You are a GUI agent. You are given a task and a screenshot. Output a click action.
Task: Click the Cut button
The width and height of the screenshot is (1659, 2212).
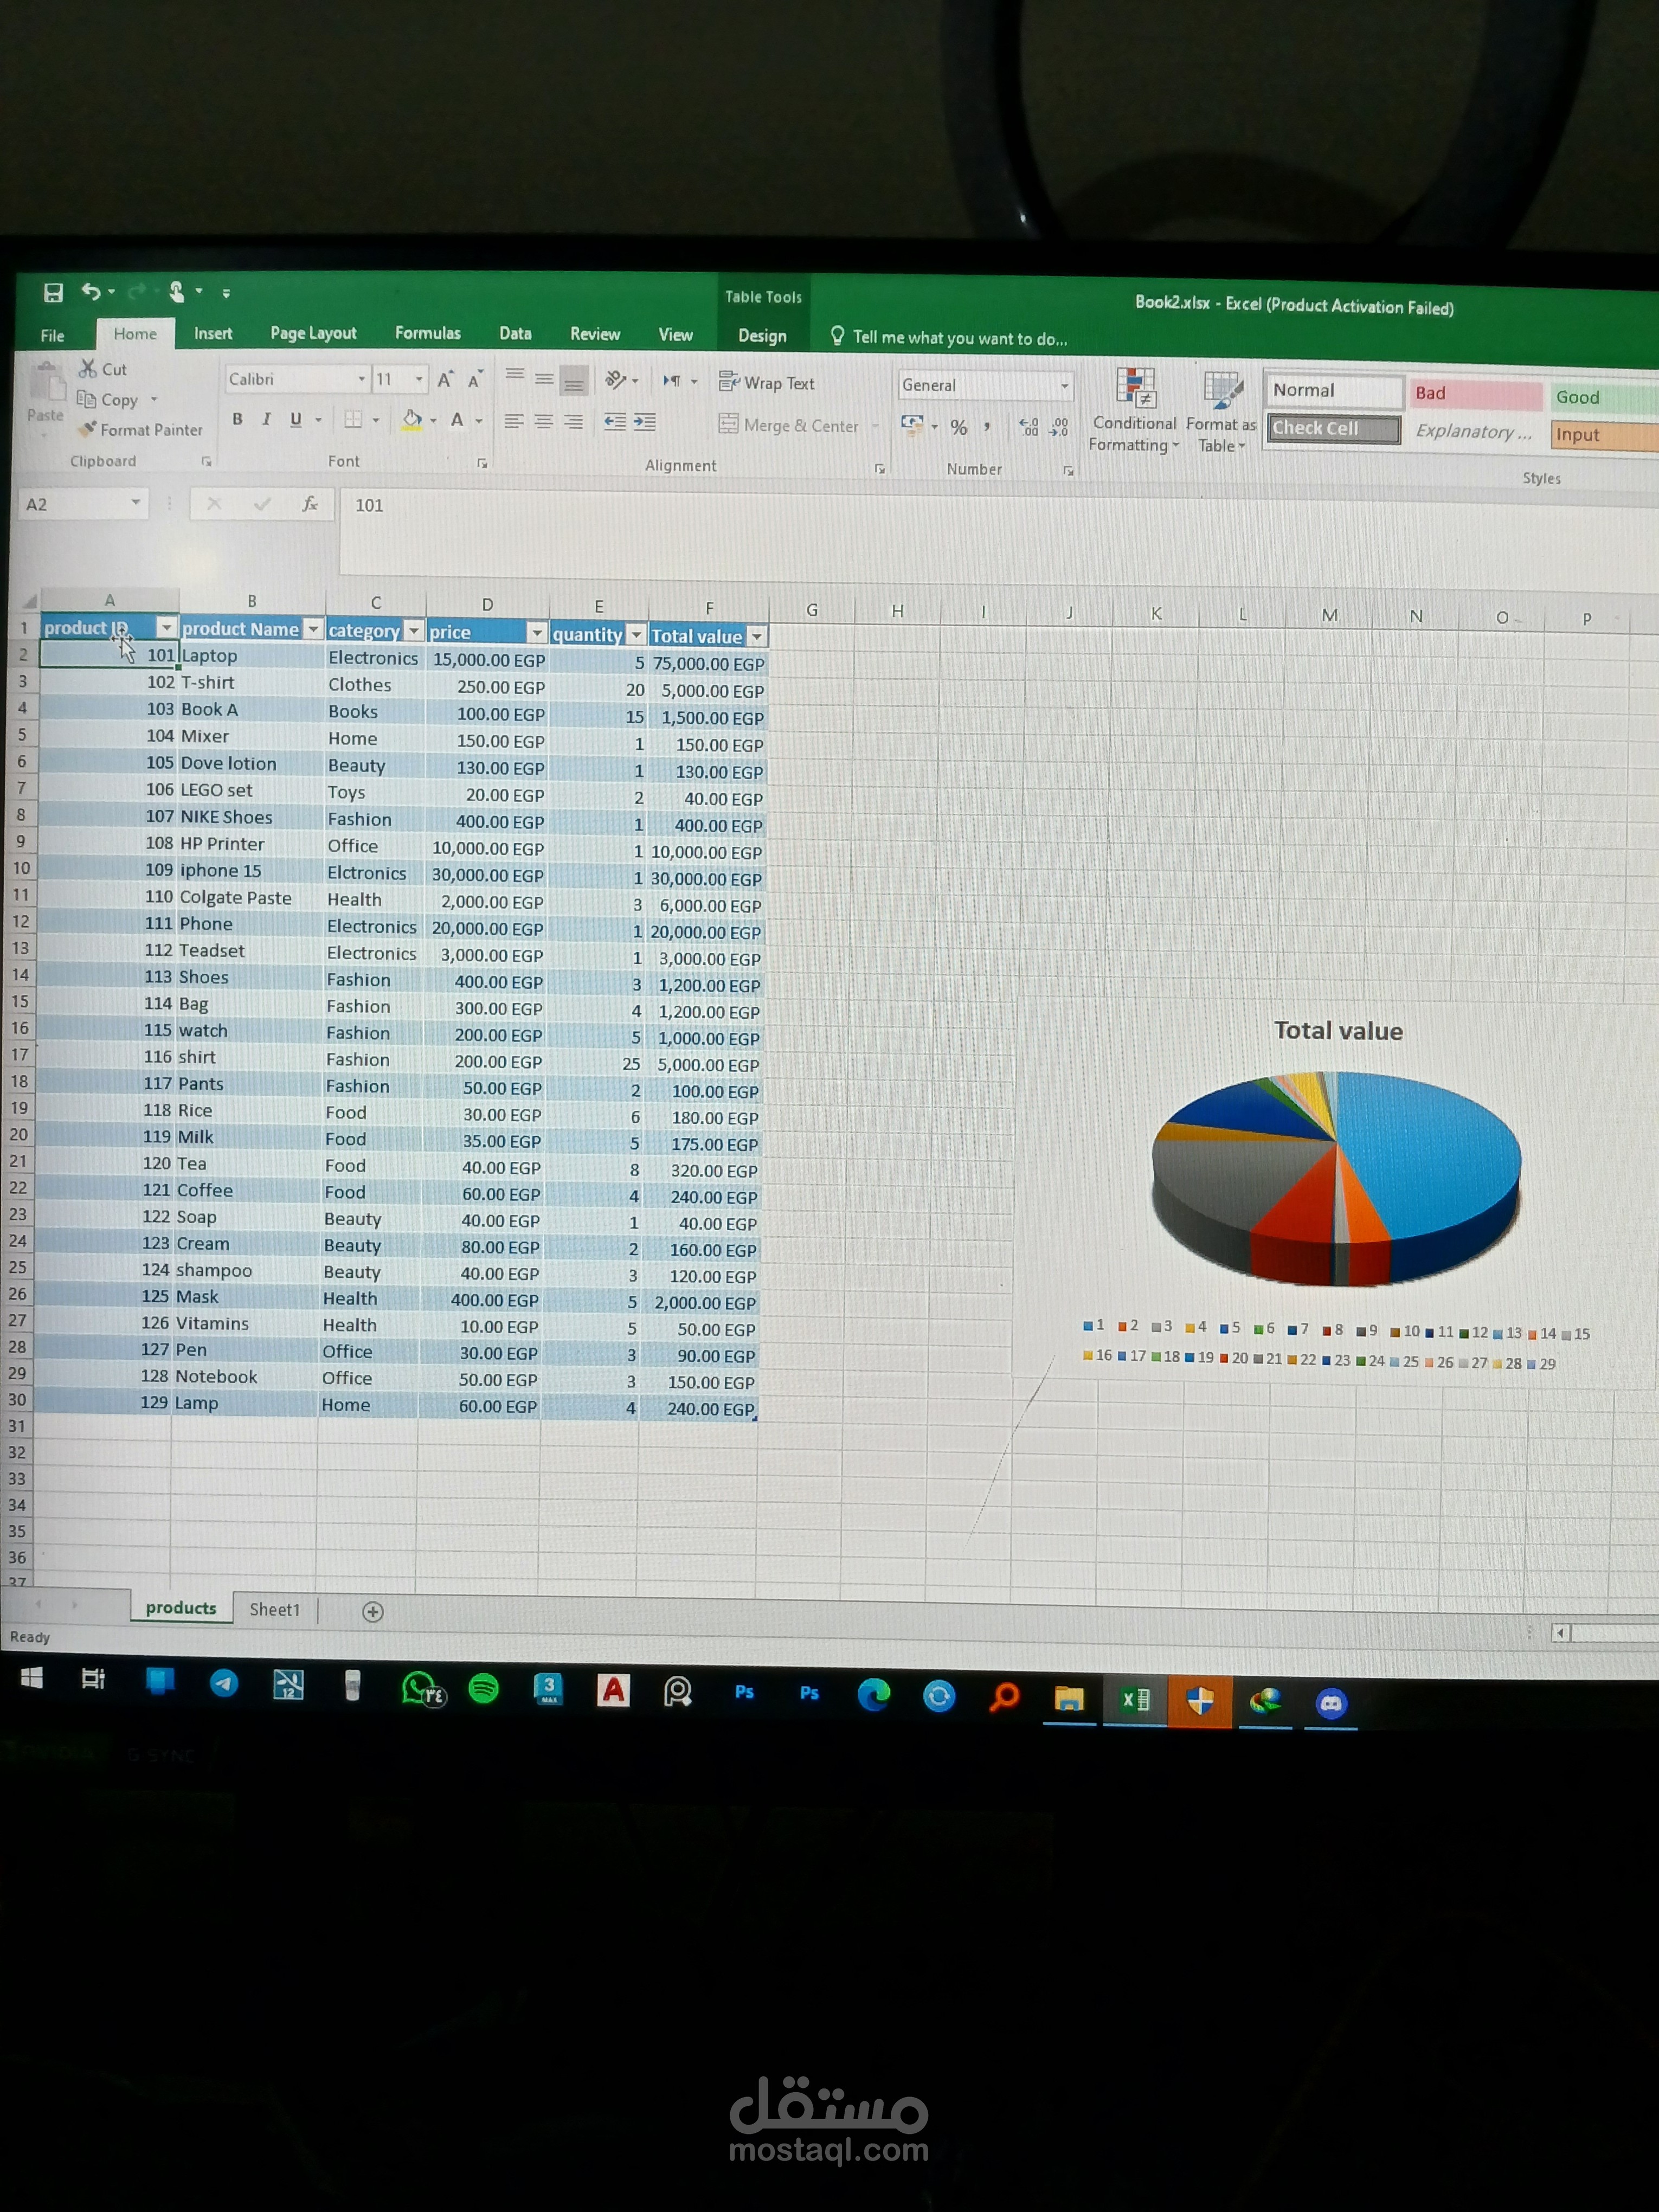[104, 369]
